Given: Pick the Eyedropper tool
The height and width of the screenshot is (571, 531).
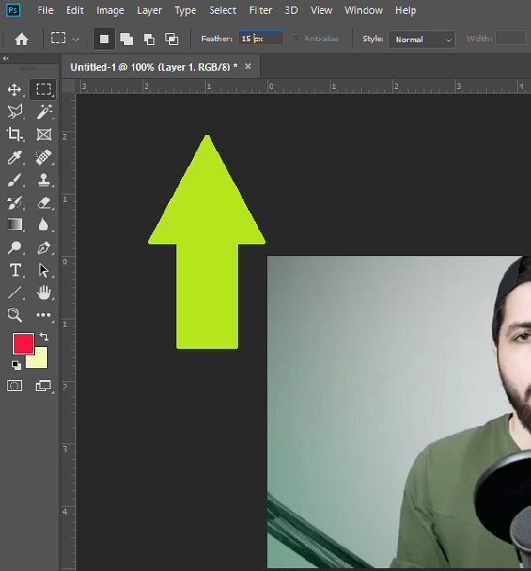Looking at the screenshot, I should coord(14,157).
